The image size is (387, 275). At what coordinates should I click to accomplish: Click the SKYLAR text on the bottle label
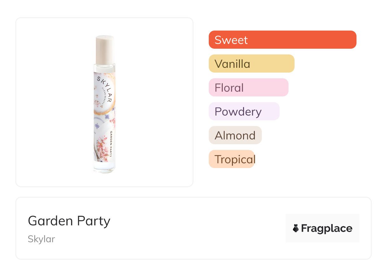click(x=105, y=87)
